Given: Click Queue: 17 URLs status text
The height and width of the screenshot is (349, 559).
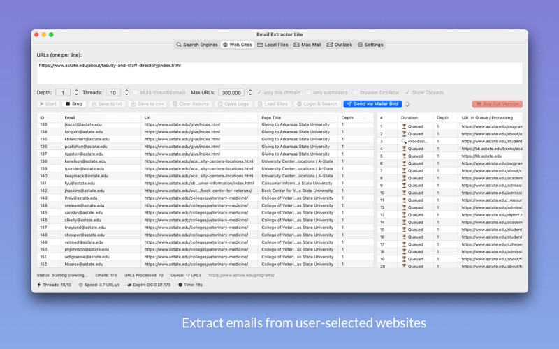Looking at the screenshot, I should (x=186, y=275).
